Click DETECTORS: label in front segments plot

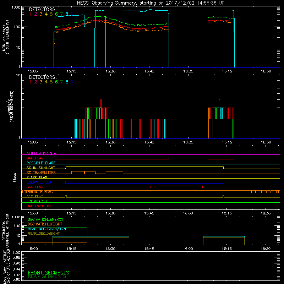43,10
